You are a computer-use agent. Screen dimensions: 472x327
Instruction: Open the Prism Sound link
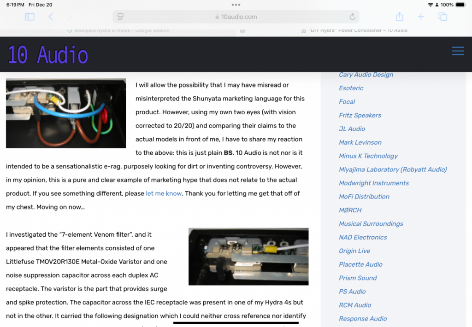point(358,278)
